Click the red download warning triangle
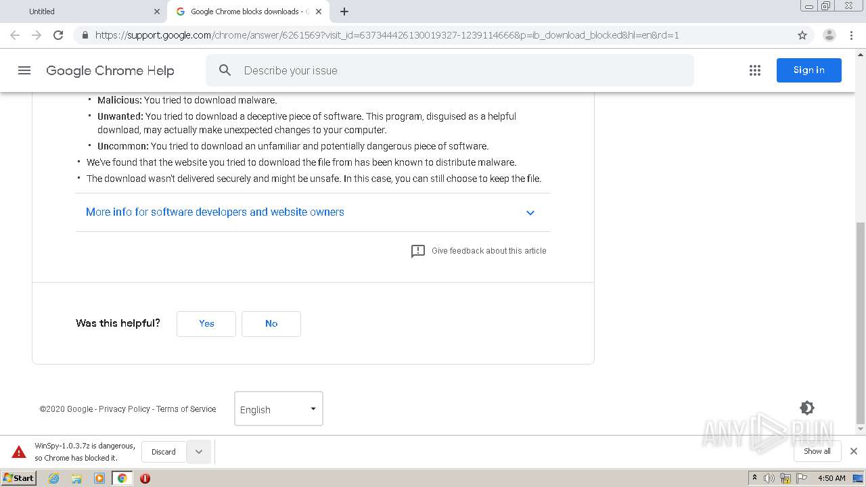The width and height of the screenshot is (866, 487). [19, 452]
